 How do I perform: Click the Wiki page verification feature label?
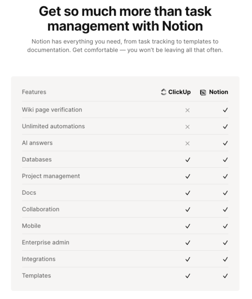point(52,110)
